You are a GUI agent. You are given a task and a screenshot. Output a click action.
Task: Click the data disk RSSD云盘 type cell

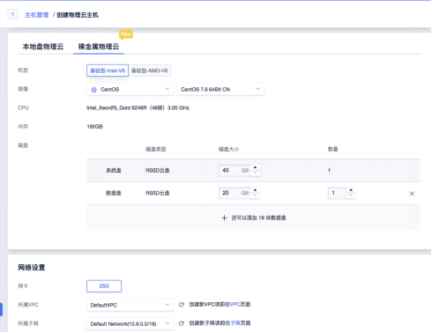tap(157, 193)
